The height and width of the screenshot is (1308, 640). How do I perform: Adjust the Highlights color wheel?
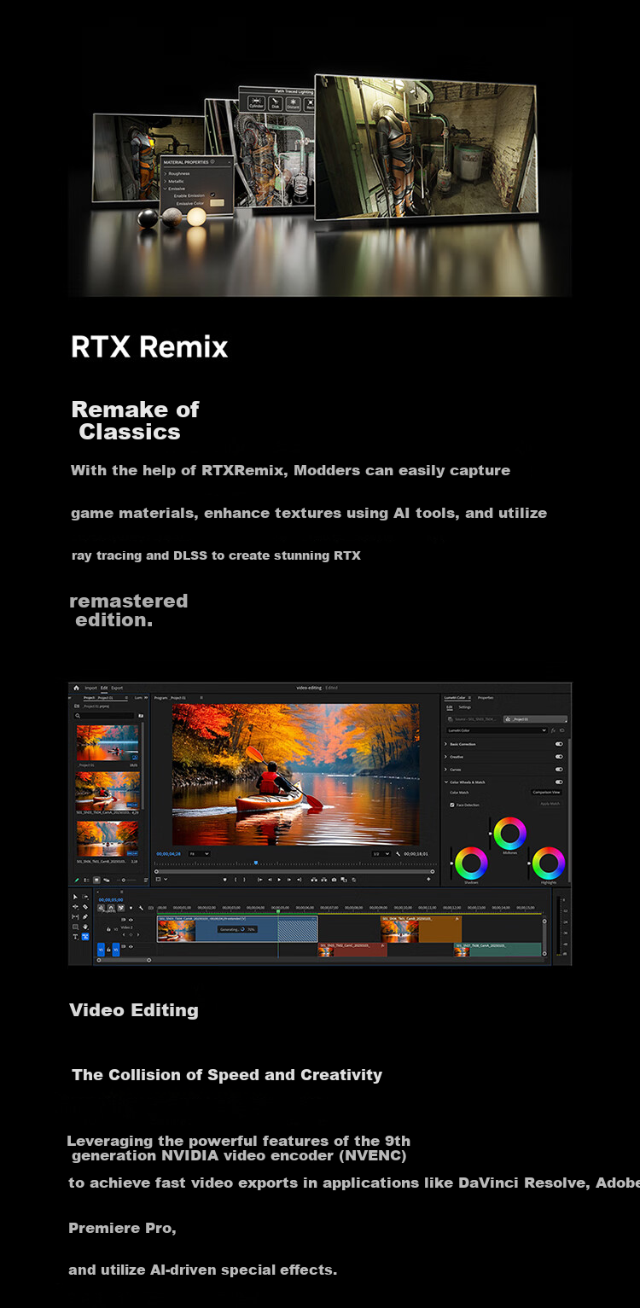tap(548, 863)
